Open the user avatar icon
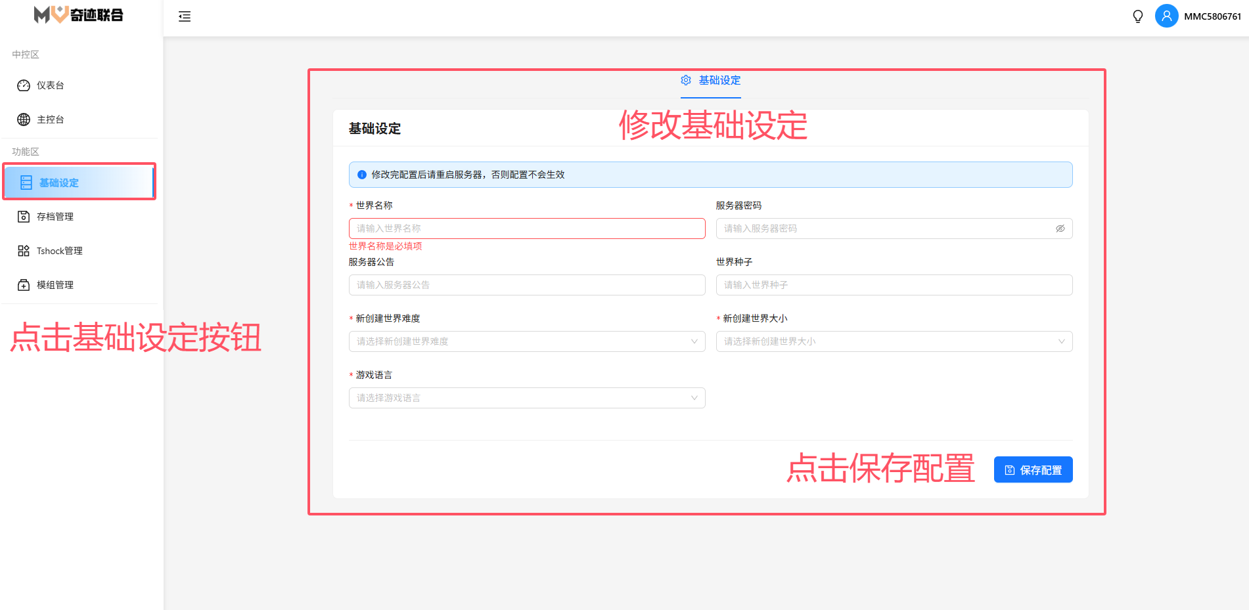Image resolution: width=1249 pixels, height=610 pixels. pyautogui.click(x=1166, y=16)
